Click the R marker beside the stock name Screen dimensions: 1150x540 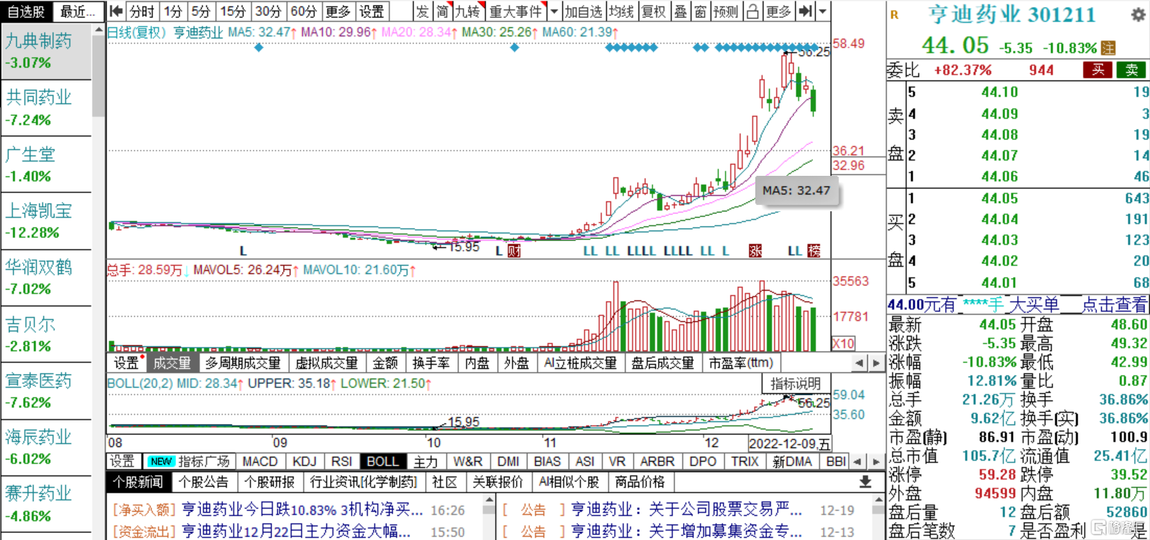pos(895,15)
